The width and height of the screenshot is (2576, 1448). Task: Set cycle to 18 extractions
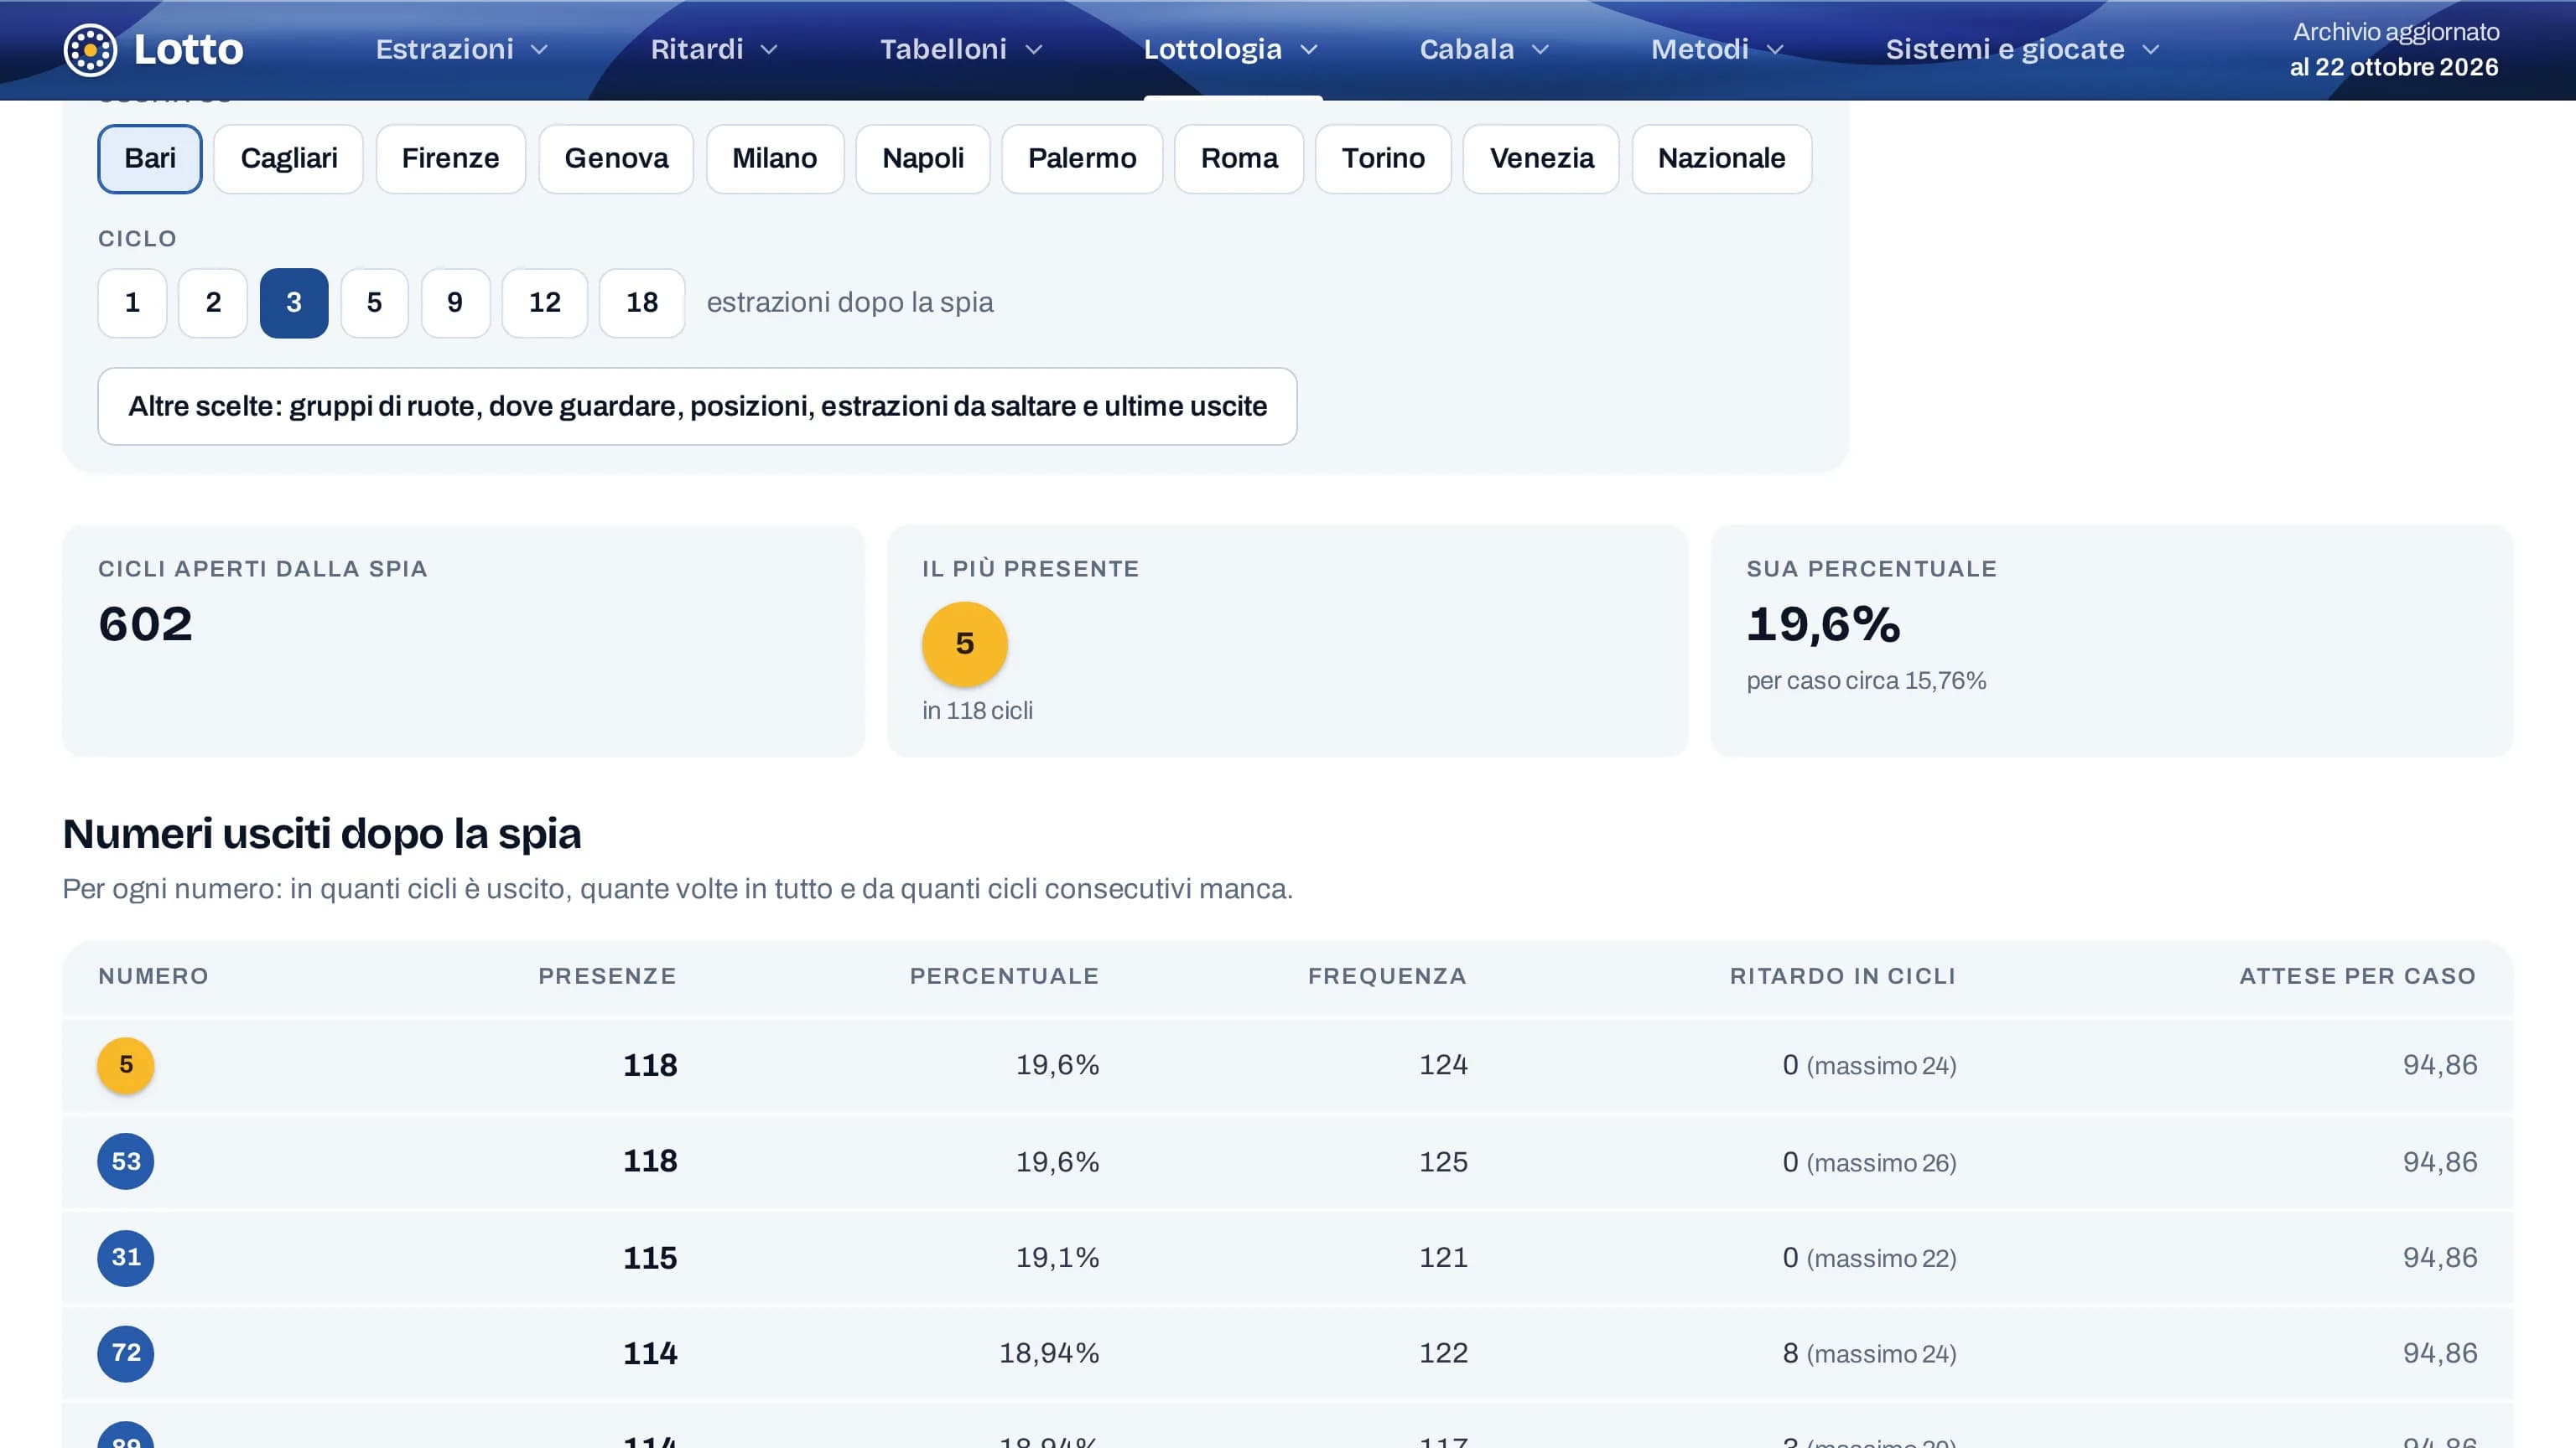tap(642, 303)
